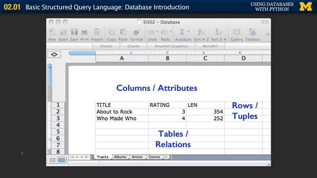Expand the Redo history dropdown arrow
Image resolution: width=317 pixels, height=178 pixels.
coord(170,32)
